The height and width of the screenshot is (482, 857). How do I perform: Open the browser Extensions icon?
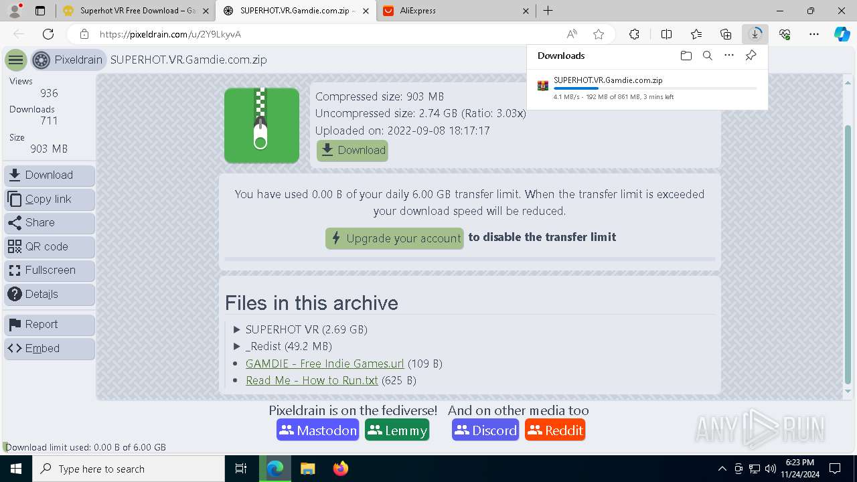634,34
